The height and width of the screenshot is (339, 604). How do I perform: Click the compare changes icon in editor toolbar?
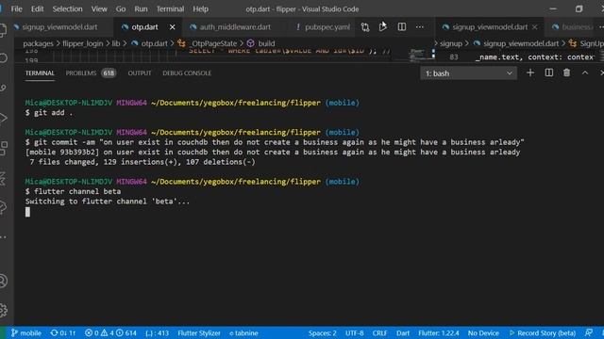point(365,27)
